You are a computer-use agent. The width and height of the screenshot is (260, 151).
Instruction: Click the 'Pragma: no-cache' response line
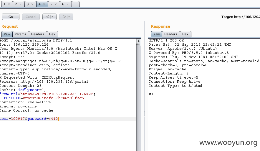(x=168, y=69)
